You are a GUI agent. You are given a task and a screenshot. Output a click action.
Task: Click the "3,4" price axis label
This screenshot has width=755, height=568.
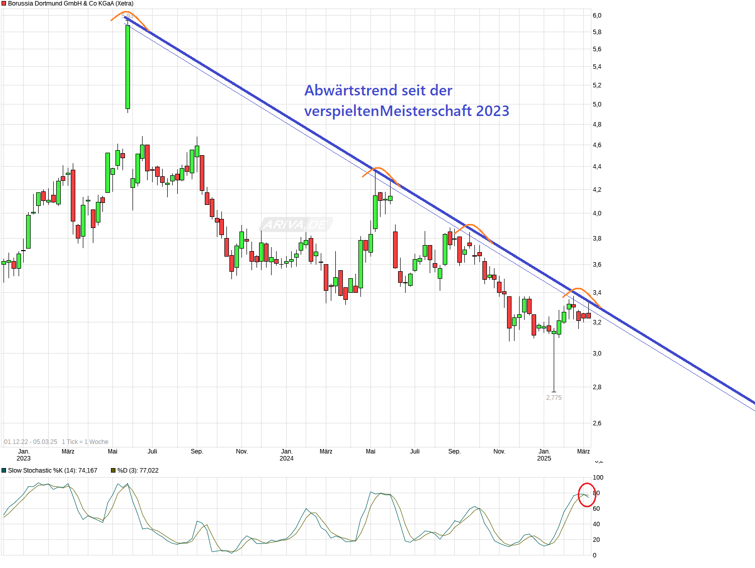click(x=597, y=293)
